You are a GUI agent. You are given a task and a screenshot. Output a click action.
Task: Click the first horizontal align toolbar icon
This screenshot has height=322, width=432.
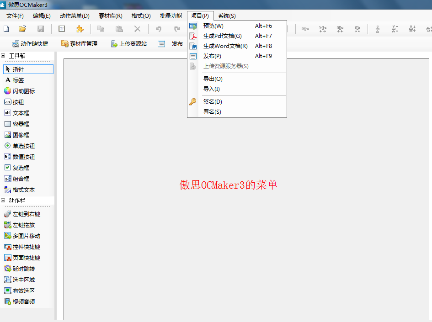[305, 29]
